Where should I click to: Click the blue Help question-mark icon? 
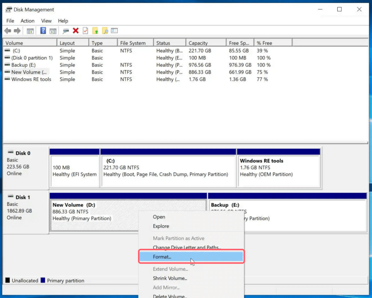point(43,31)
